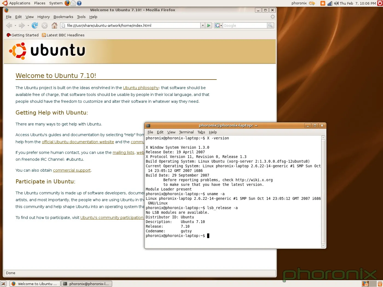Click the terminal command prompt line
The width and height of the screenshot is (383, 287).
[x=178, y=236]
